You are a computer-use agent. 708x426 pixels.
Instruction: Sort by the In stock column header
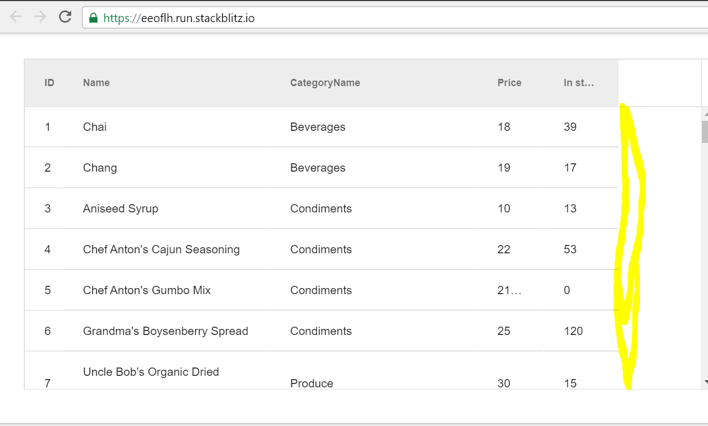point(579,83)
